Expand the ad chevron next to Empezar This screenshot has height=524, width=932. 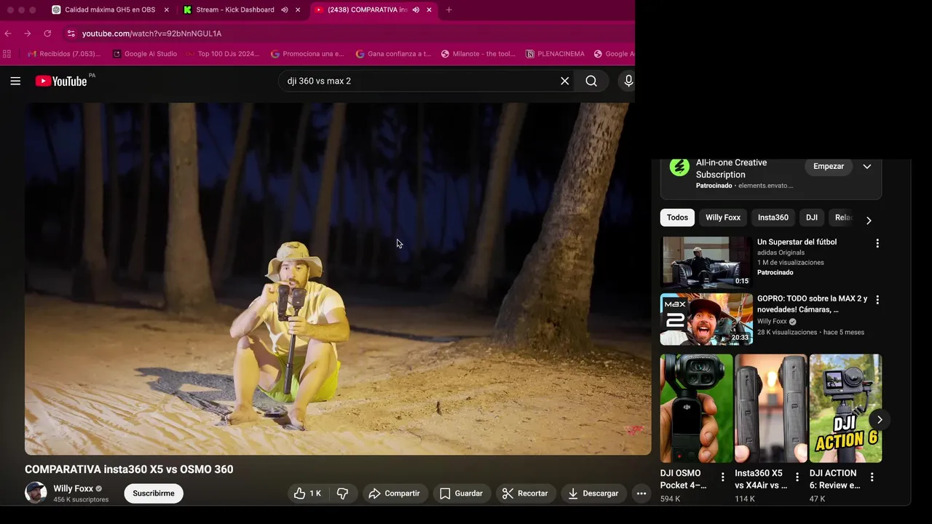(867, 167)
